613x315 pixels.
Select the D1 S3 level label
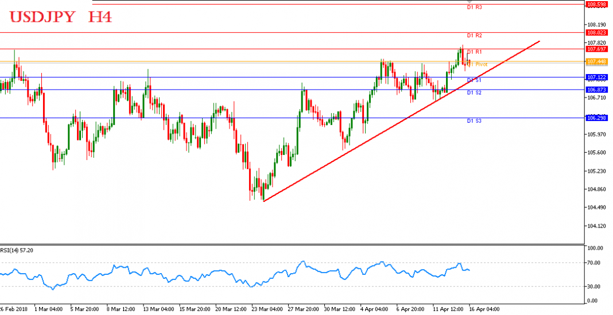pos(474,121)
